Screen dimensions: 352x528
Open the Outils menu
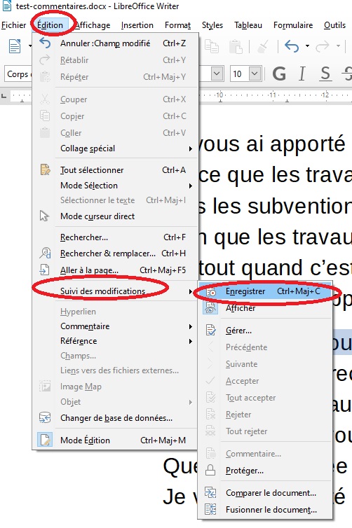(x=334, y=25)
